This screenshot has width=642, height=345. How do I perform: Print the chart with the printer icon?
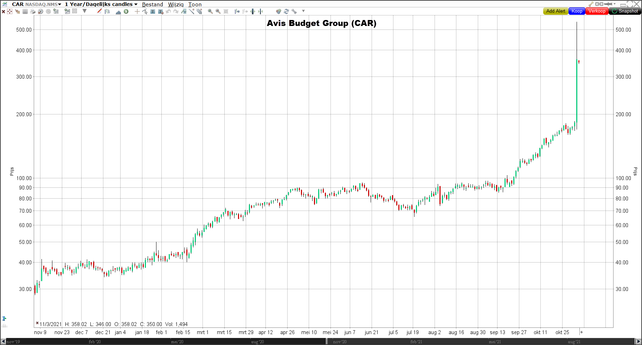(x=33, y=11)
